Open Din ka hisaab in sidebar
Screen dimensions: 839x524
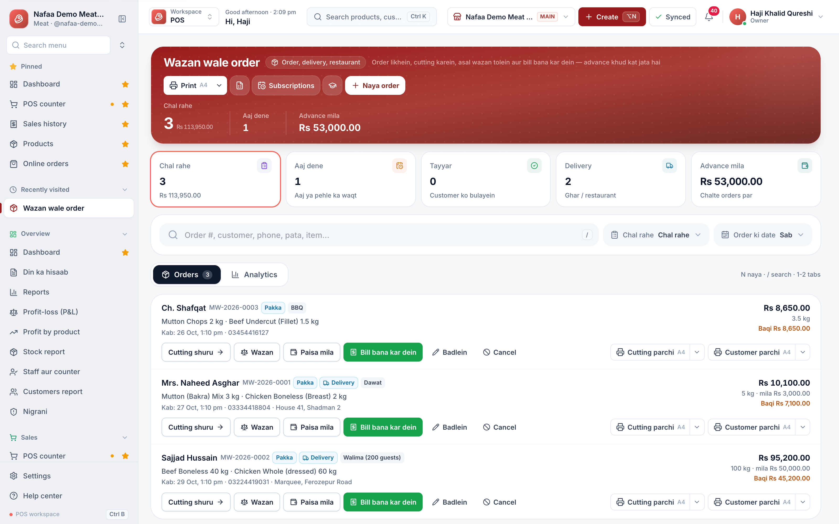point(69,272)
